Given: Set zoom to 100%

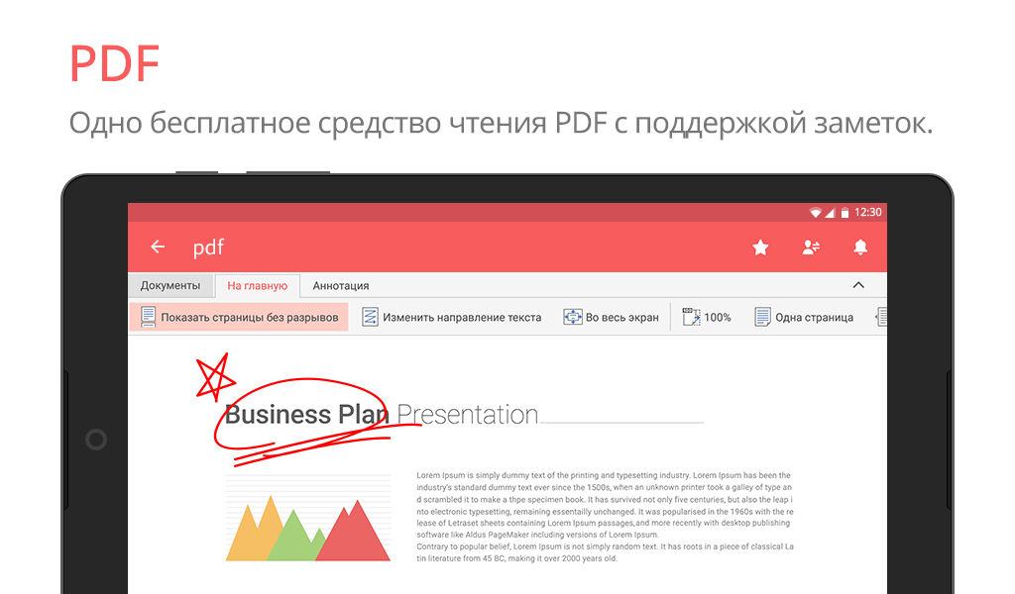Looking at the screenshot, I should point(707,317).
